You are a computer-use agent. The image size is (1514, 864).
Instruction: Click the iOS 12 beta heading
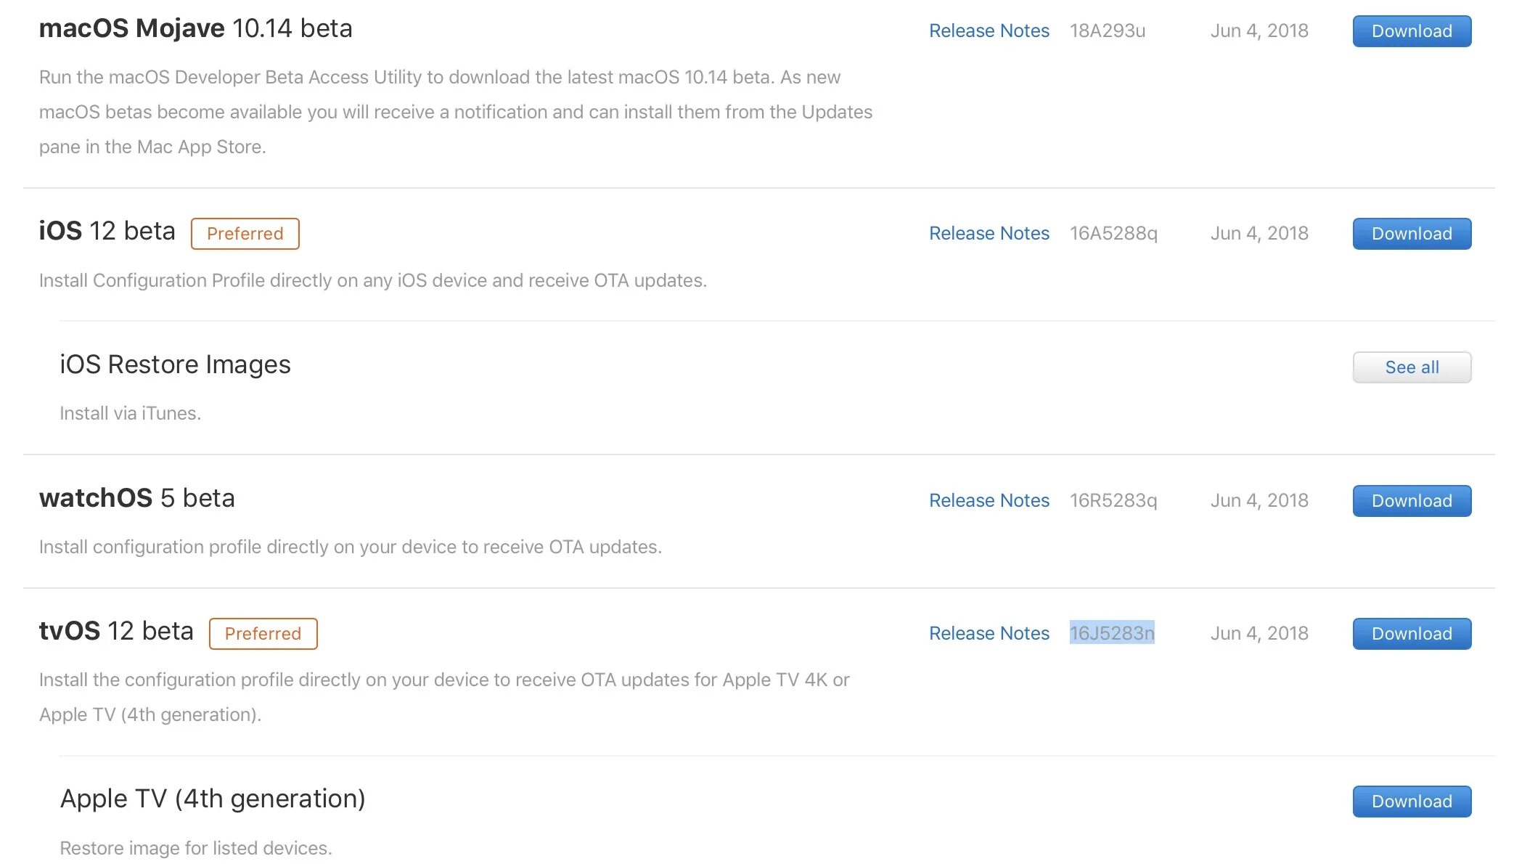tap(107, 232)
